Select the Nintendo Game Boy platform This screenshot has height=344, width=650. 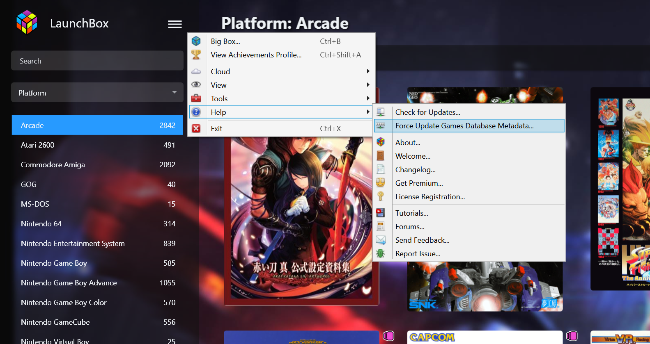click(97, 263)
